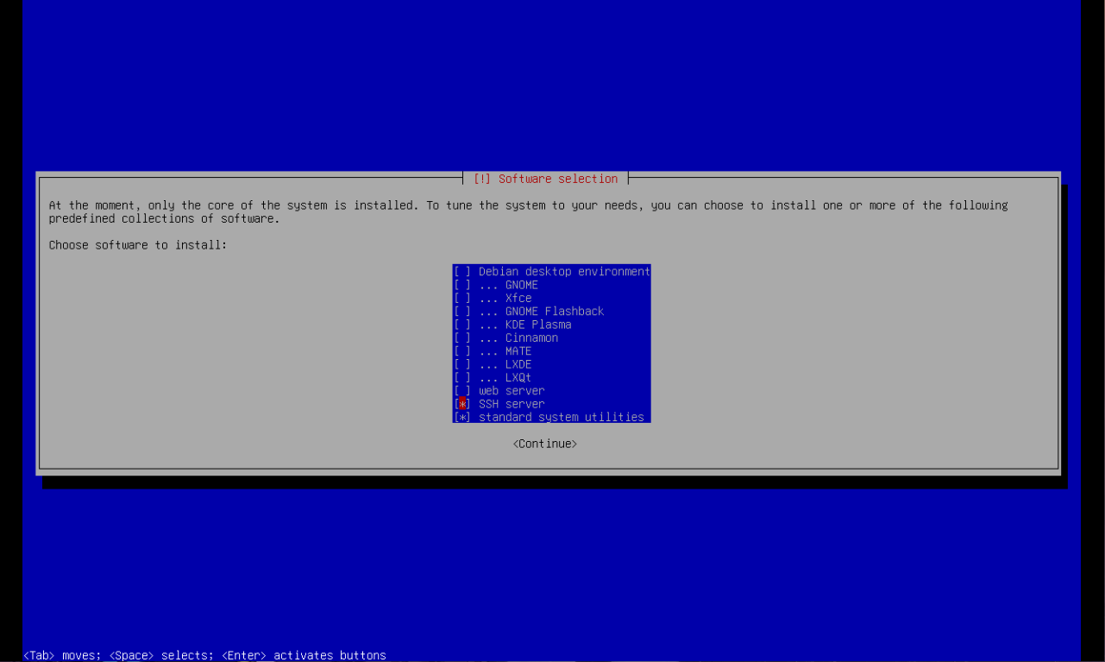Toggle the LXQt checkbox

[462, 378]
